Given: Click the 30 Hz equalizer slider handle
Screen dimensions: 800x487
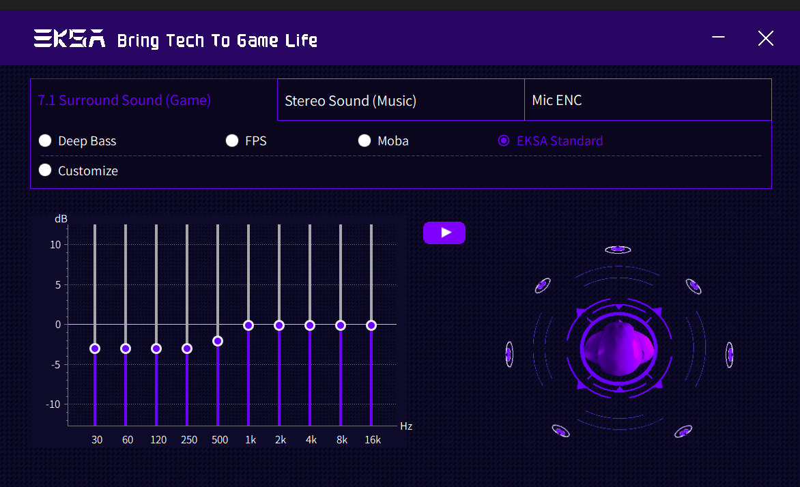Looking at the screenshot, I should click(95, 349).
